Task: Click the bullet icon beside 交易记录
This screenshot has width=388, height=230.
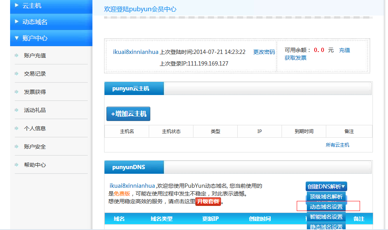Action: (x=17, y=74)
